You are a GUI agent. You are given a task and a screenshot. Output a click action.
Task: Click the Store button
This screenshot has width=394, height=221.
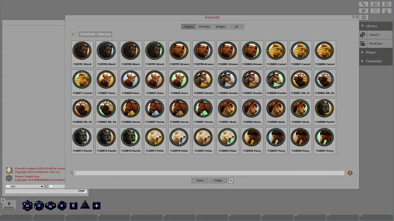(200, 180)
